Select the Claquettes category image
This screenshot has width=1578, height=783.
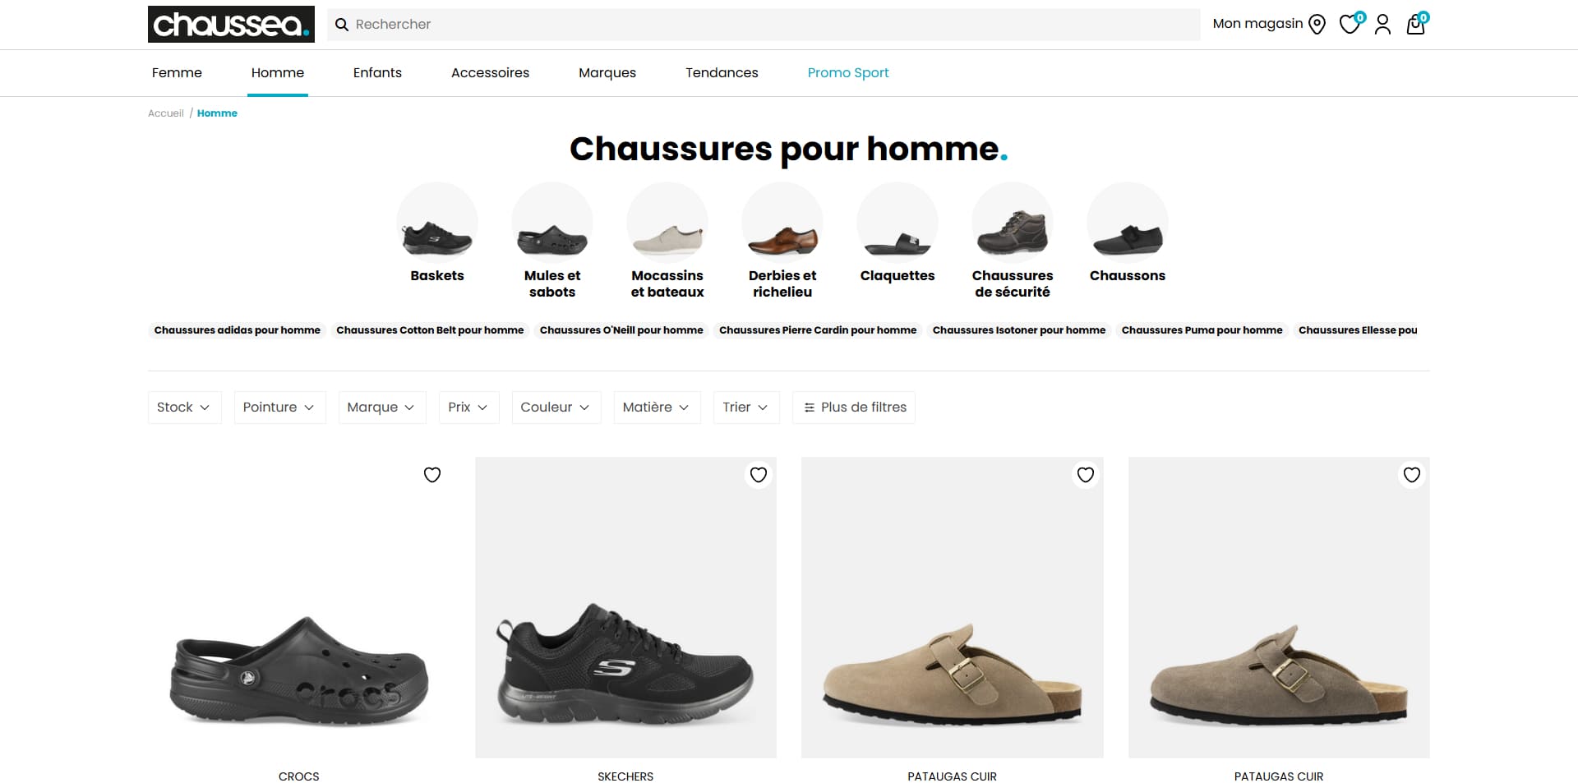pos(897,223)
